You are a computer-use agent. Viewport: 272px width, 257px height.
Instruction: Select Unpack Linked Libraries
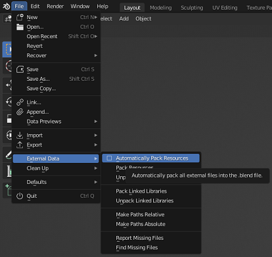151,200
